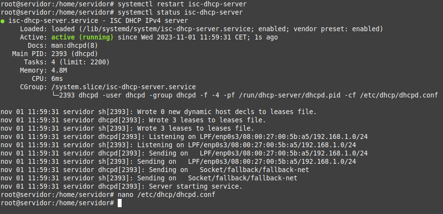Click the 'systemctl restart isc-dhcp-server' command
This screenshot has width=443, height=214.
[x=182, y=4]
